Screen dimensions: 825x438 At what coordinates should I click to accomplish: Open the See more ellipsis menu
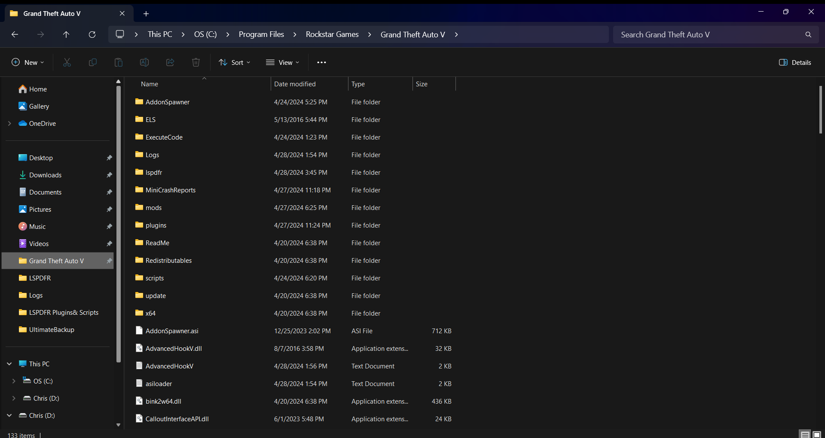point(321,62)
